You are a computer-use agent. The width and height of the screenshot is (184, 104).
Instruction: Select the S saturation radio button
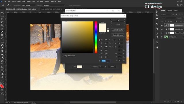click(100, 43)
